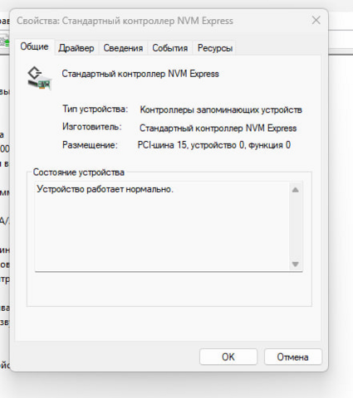
Task: Open the Ресурсы tab
Action: point(215,48)
